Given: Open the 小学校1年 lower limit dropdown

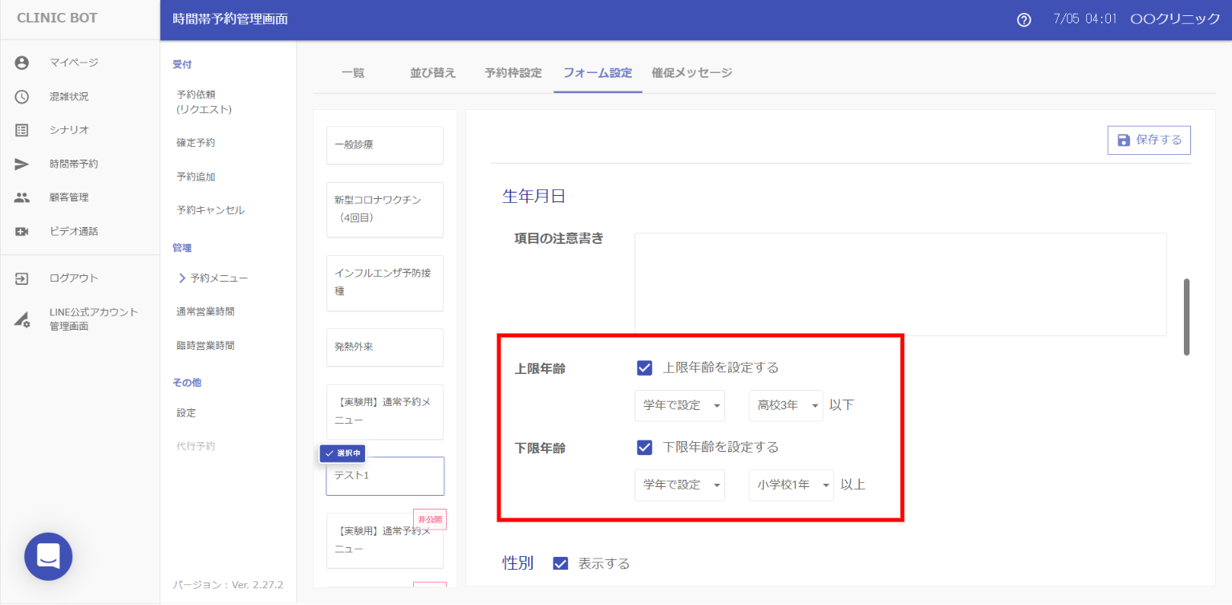Looking at the screenshot, I should tap(791, 485).
